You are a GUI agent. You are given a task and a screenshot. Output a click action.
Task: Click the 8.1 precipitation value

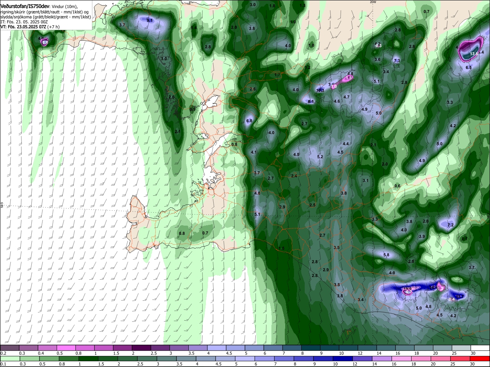(x=311, y=102)
